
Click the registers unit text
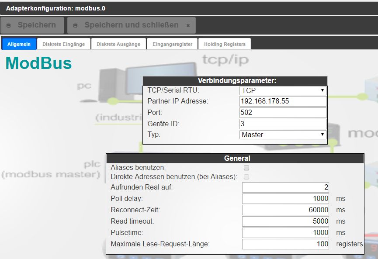(x=349, y=244)
